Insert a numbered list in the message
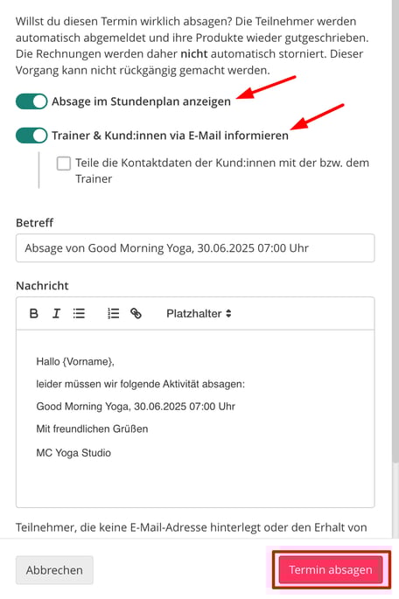This screenshot has height=599, width=399. click(x=113, y=314)
